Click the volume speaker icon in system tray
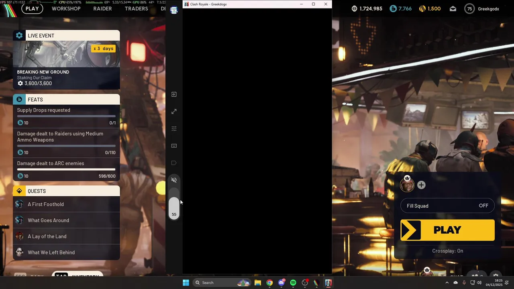 (479, 283)
